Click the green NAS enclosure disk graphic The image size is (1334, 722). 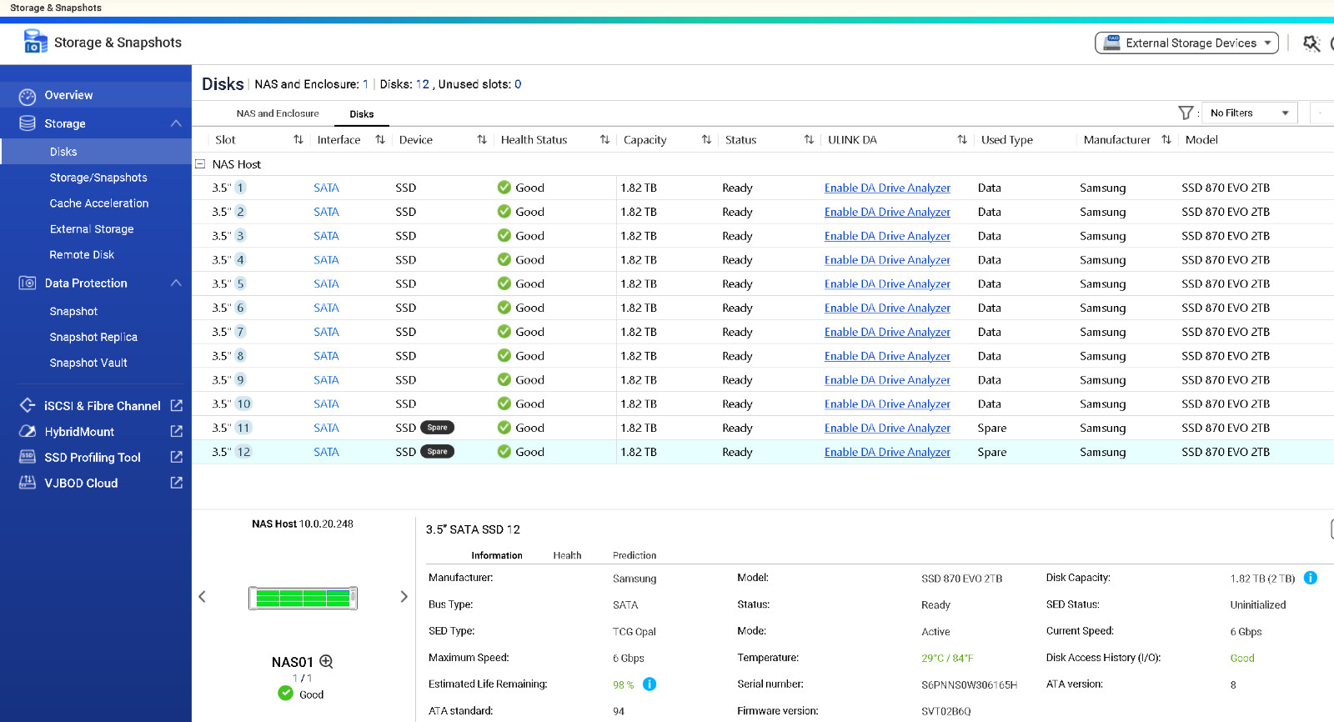point(303,598)
